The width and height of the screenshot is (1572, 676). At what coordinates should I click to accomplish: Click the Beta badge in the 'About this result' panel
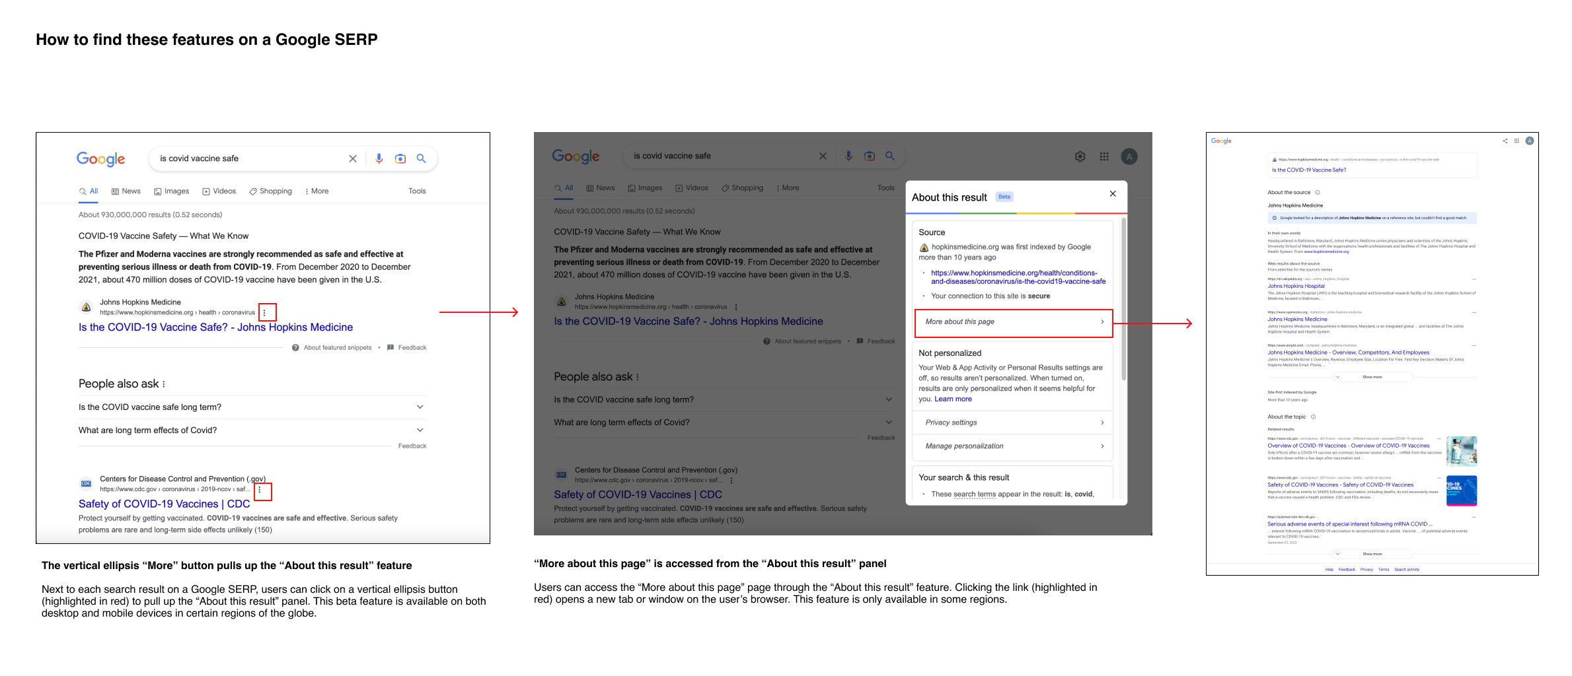(x=1004, y=197)
